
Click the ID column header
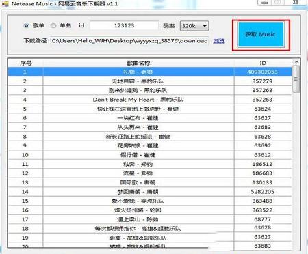pyautogui.click(x=263, y=63)
